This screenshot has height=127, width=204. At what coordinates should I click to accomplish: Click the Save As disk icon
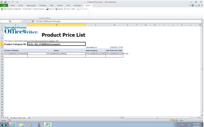[x=47, y=9]
